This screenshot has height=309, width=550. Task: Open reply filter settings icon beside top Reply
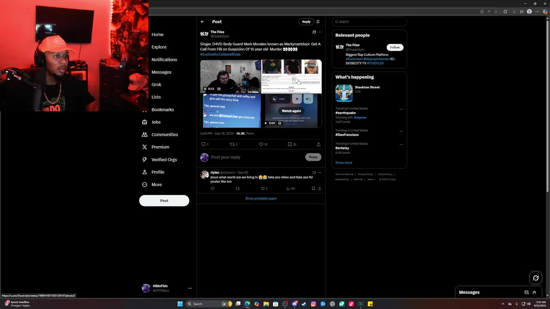point(318,21)
